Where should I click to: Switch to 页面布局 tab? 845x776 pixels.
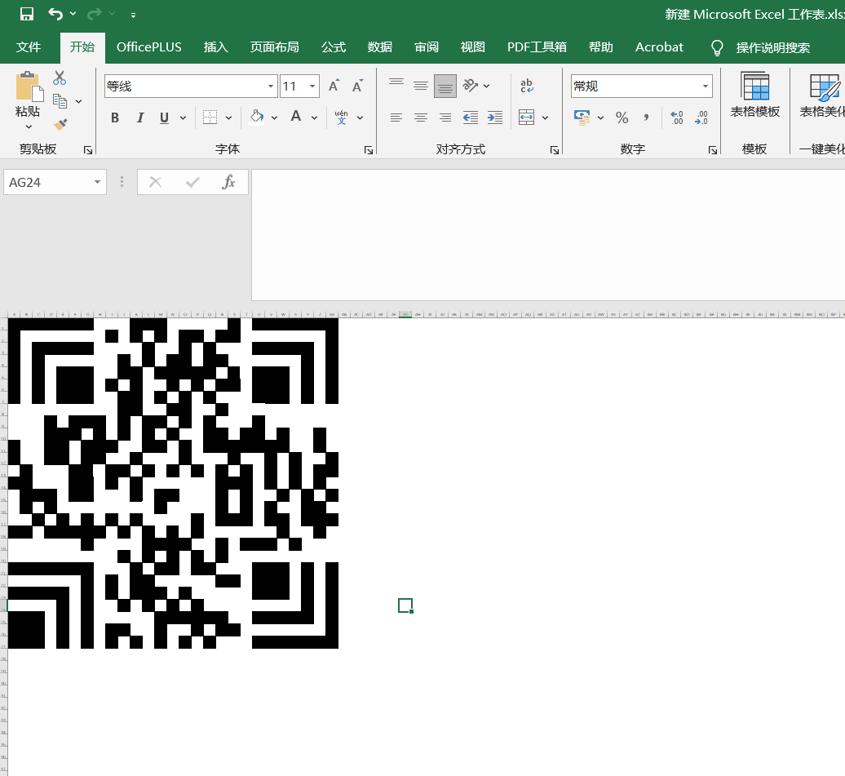pos(274,47)
